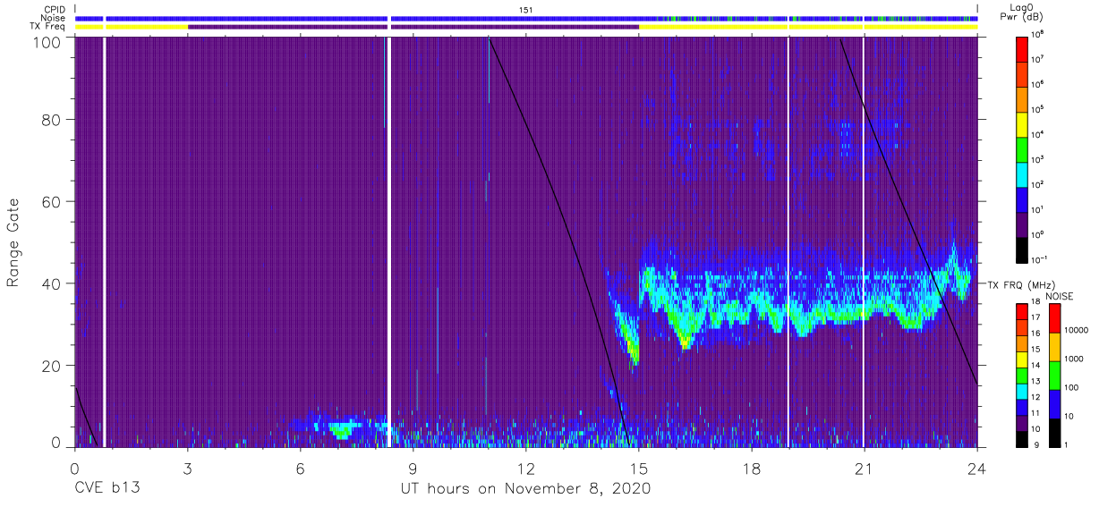The height and width of the screenshot is (507, 1099).
Task: Click the 'CPID' row label
Action: [53, 9]
